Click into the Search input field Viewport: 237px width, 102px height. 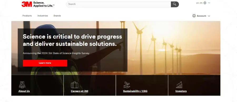click(x=119, y=4)
